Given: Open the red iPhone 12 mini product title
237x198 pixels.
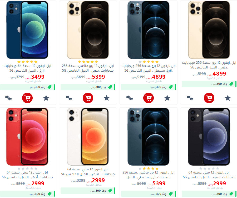Looking at the screenshot, I should pos(27,175).
